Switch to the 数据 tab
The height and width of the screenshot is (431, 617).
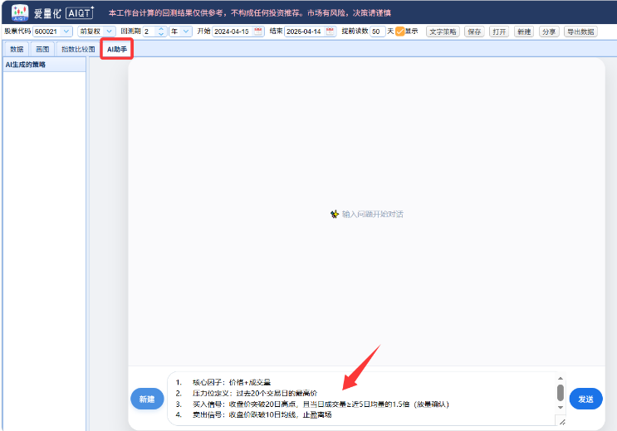(17, 49)
